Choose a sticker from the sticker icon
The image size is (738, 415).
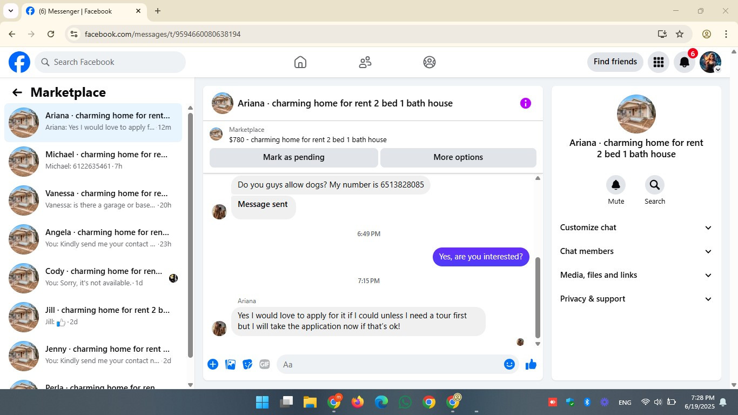coord(247,364)
